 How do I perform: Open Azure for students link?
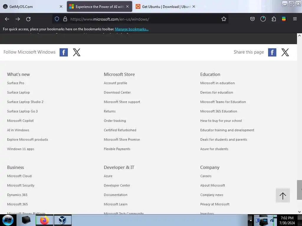[214, 149]
